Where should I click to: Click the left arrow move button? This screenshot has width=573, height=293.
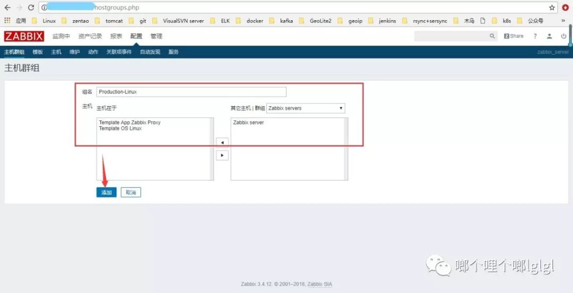tap(222, 142)
